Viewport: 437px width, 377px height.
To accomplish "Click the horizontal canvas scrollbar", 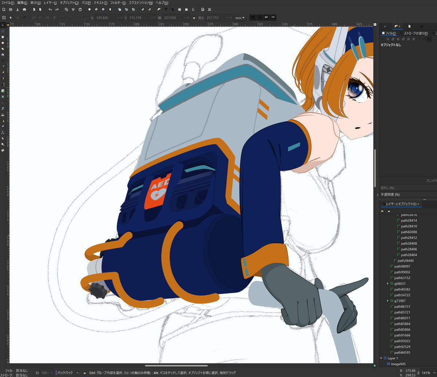I will click(176, 365).
